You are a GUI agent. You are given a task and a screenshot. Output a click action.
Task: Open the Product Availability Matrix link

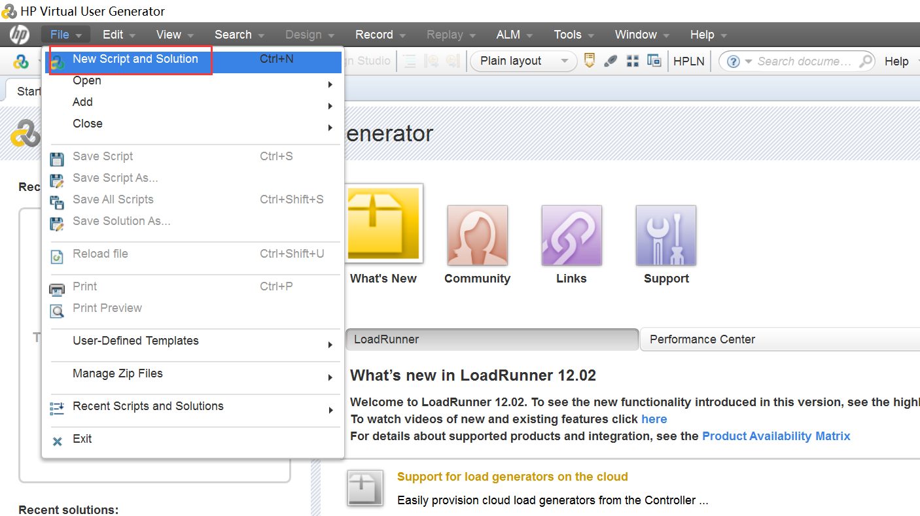click(x=776, y=436)
